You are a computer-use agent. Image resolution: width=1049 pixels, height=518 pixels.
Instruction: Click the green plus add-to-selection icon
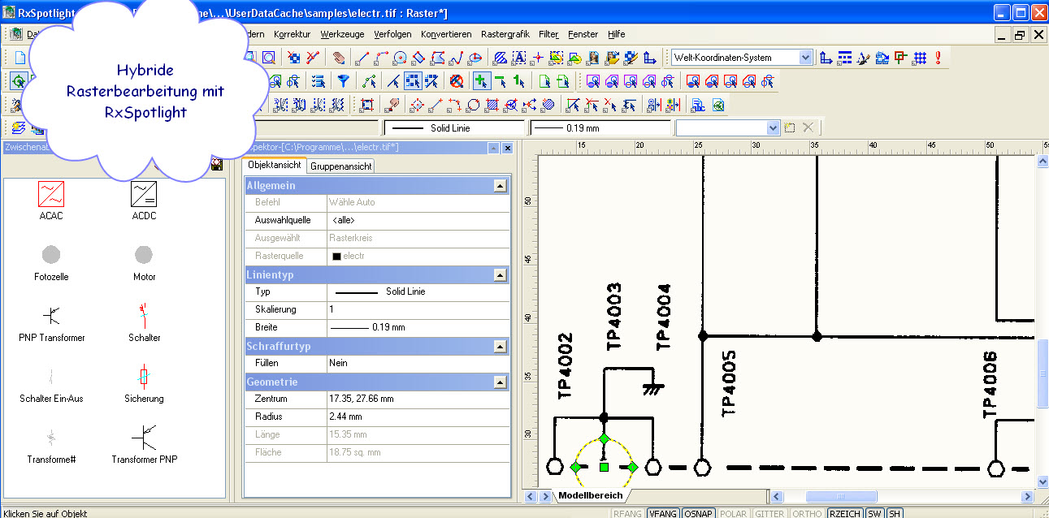coord(482,81)
